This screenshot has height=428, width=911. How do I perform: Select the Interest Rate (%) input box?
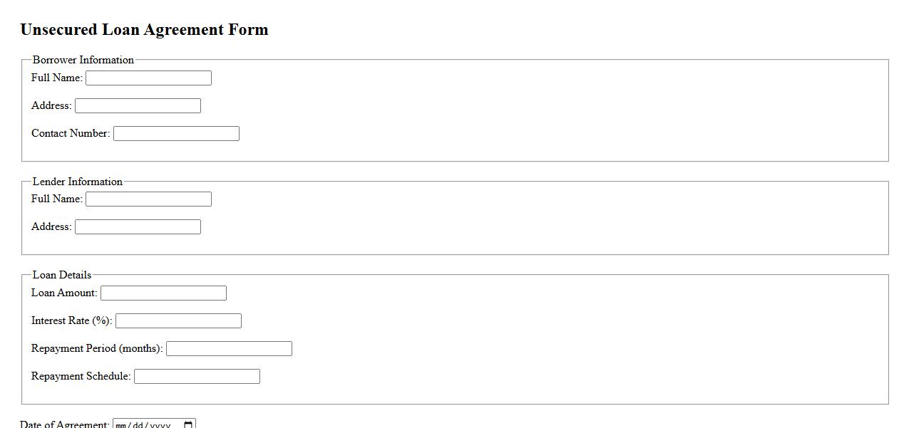tap(178, 320)
